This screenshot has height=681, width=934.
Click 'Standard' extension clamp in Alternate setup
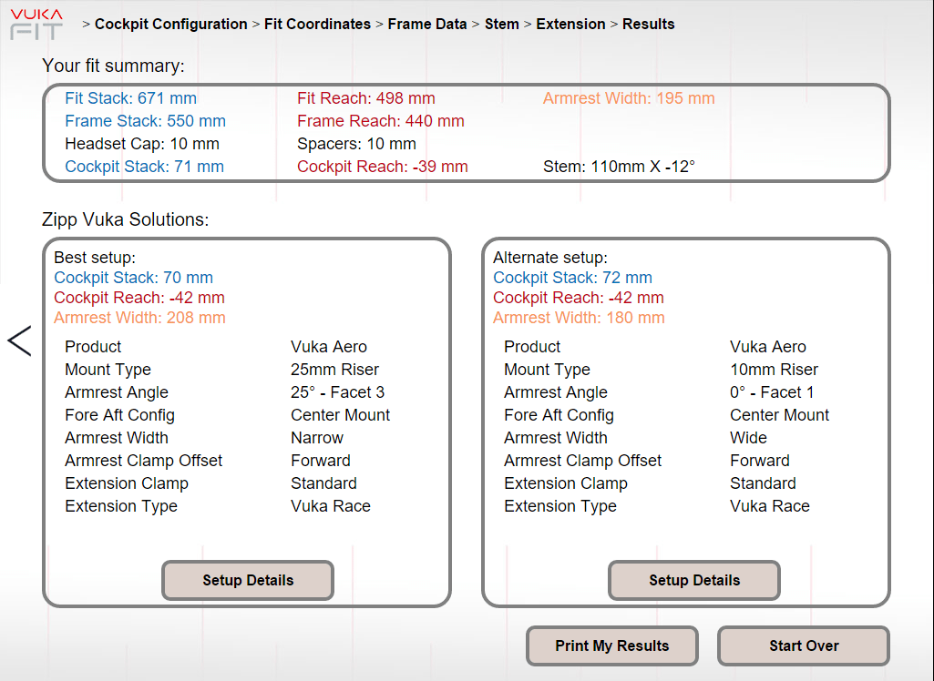[763, 483]
